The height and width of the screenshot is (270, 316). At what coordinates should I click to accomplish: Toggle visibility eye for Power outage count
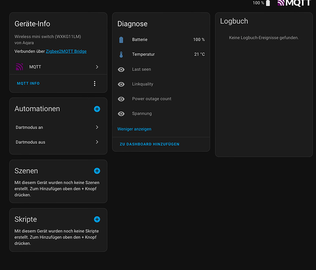121,99
